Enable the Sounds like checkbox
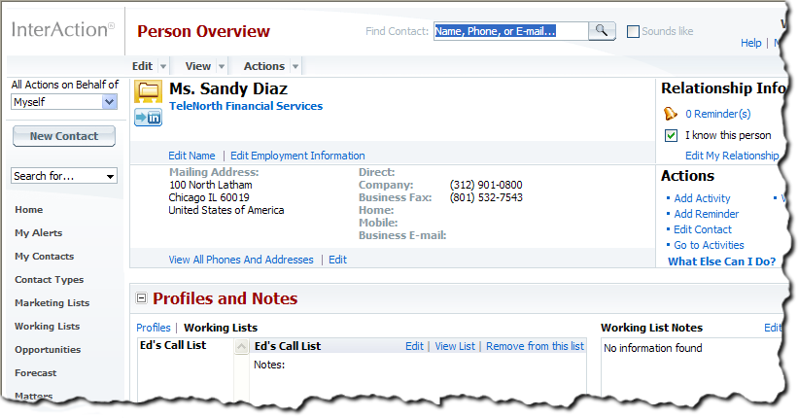Image resolution: width=798 pixels, height=418 pixels. (633, 31)
